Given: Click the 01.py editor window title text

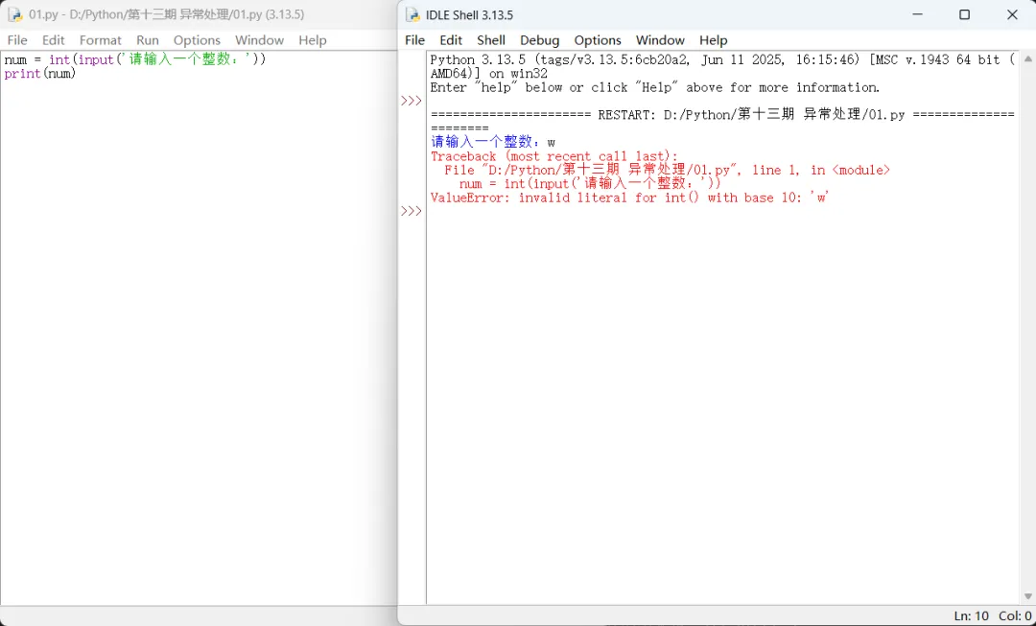Looking at the screenshot, I should click(167, 14).
